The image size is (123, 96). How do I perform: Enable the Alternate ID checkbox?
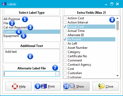[x=65, y=35]
